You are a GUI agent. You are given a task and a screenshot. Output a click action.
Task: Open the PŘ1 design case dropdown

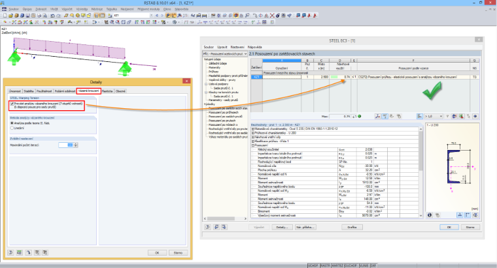click(225, 53)
